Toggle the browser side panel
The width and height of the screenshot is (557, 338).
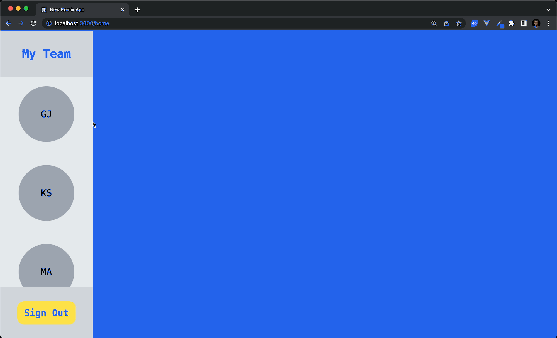[x=524, y=23]
